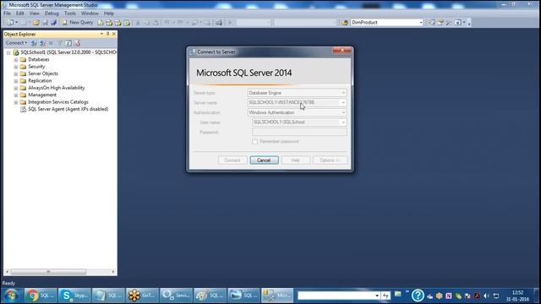
Task: Click the Help button in the dialog
Action: [296, 160]
